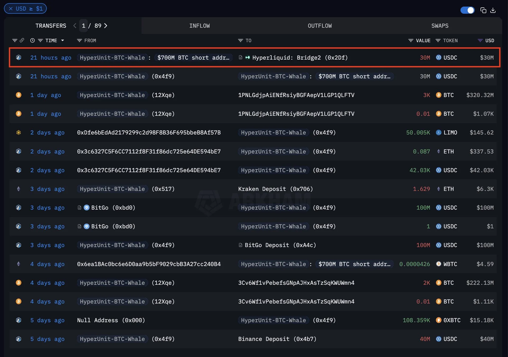Open the TIME sort dropdown arrow
The image size is (508, 357).
(63, 40)
